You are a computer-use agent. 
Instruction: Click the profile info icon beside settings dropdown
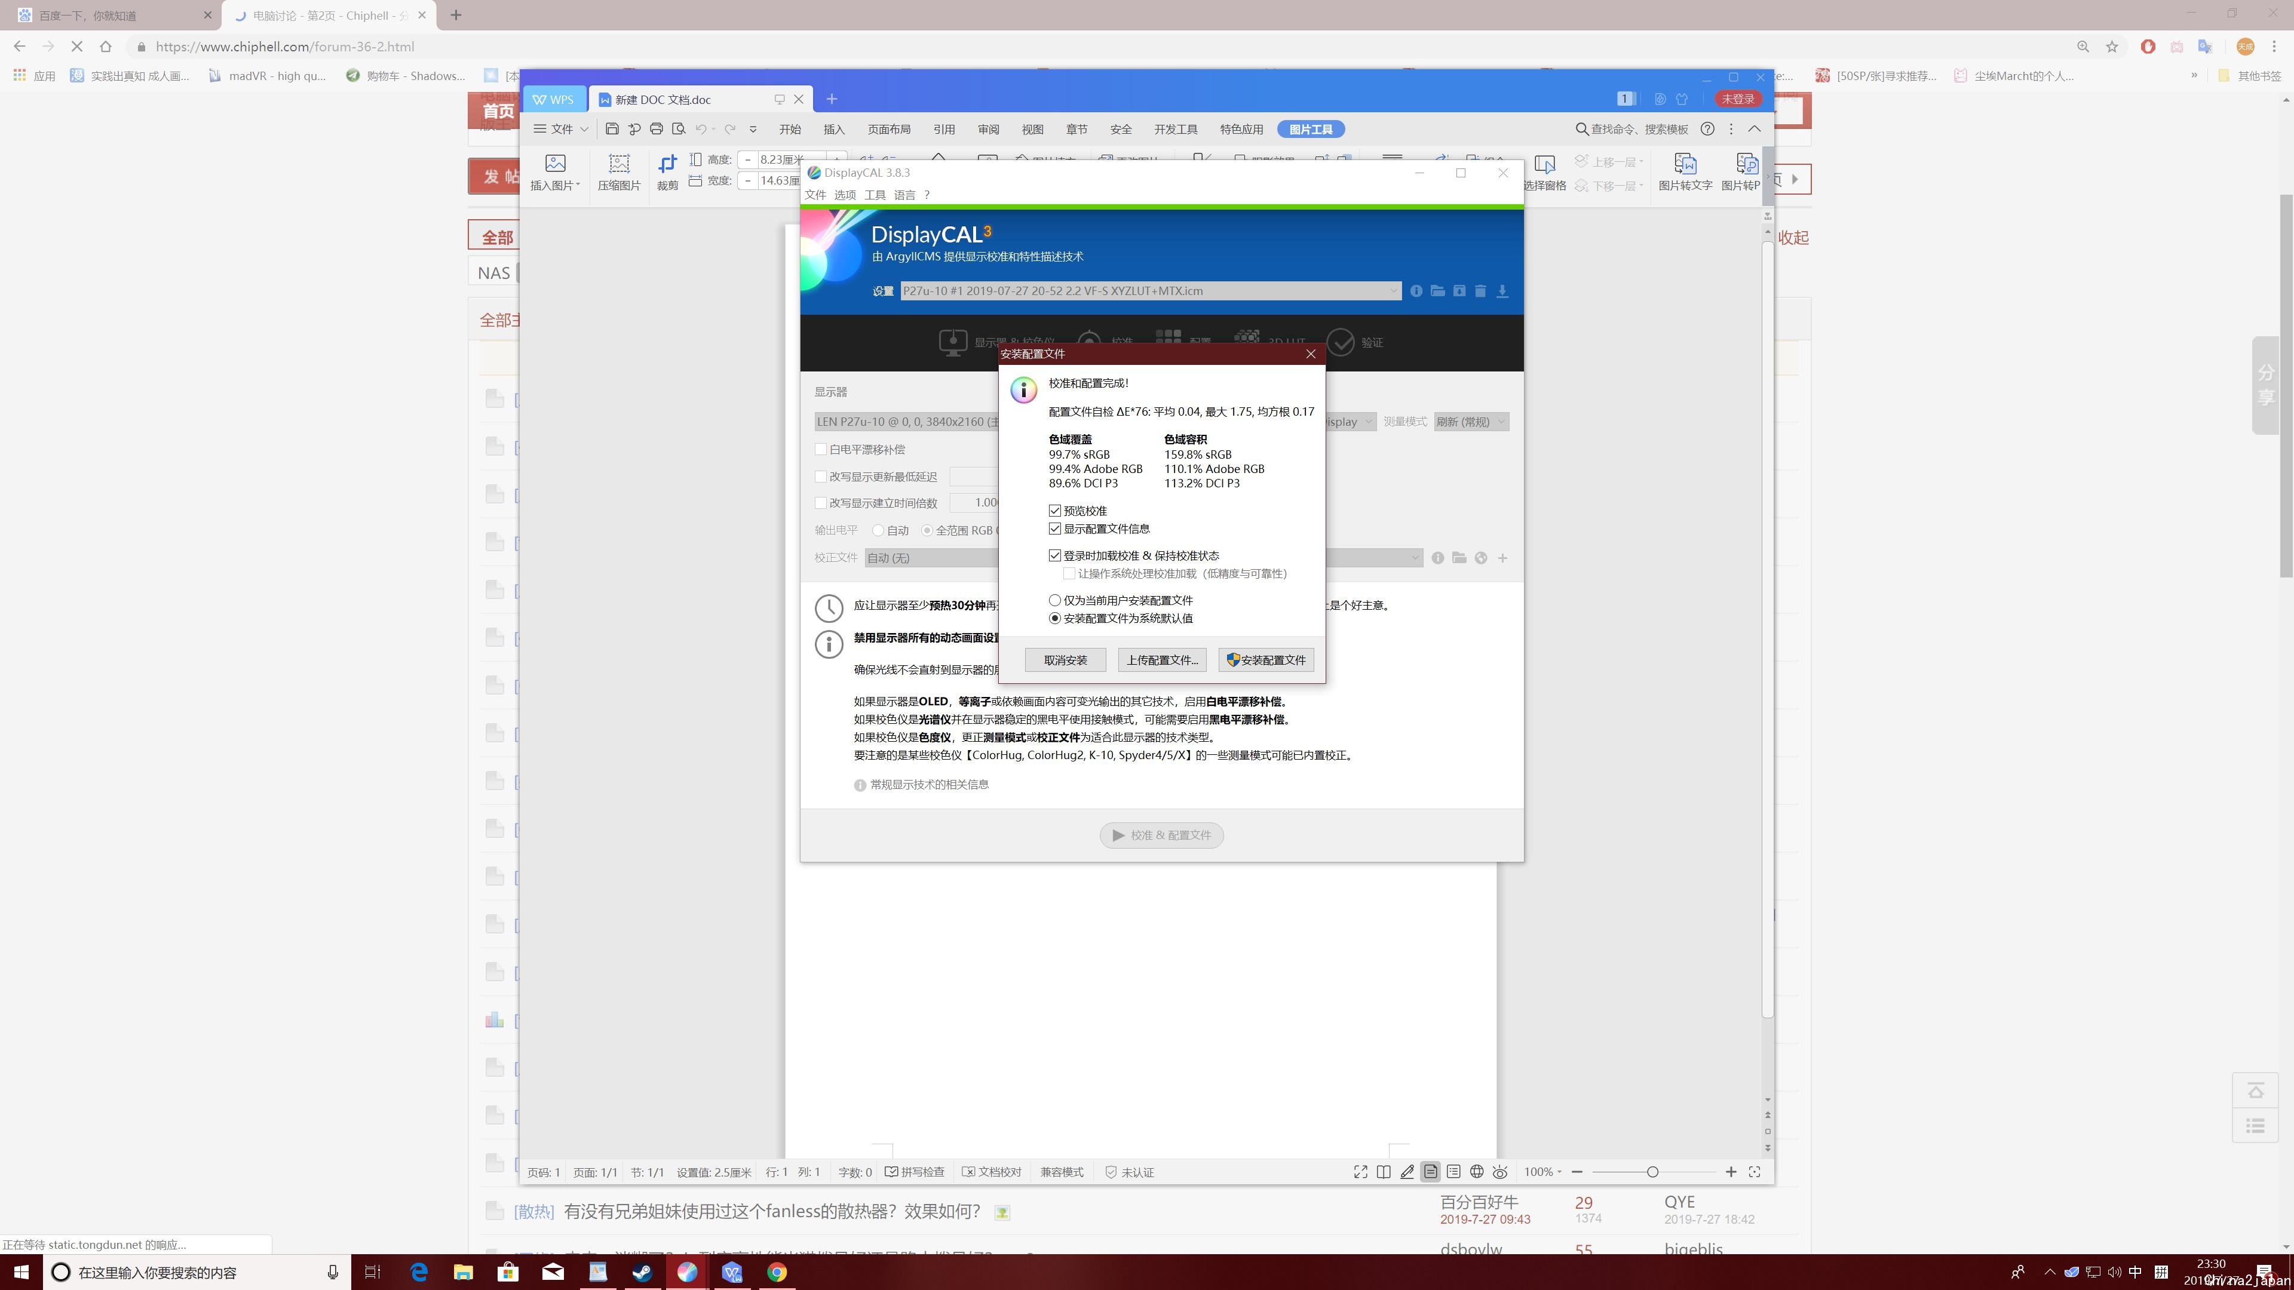[x=1416, y=291]
